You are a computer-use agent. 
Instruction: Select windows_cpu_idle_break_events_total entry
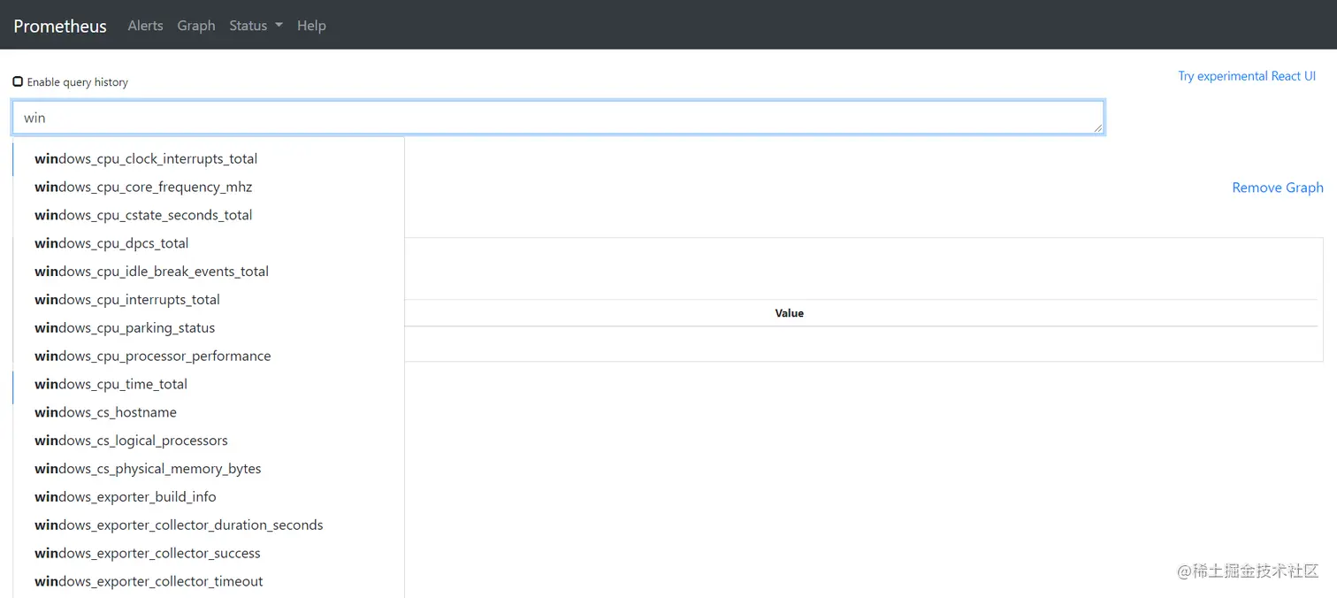point(210,272)
